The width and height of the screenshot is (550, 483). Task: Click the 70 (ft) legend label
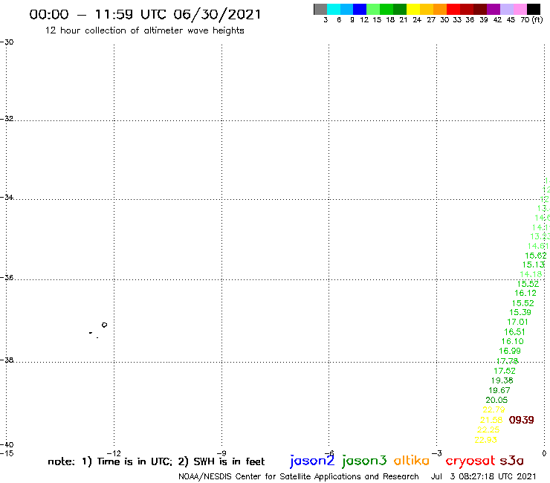click(x=531, y=19)
